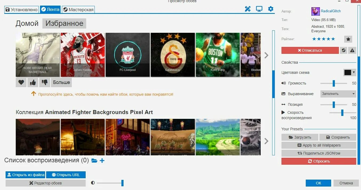Open the Kyrie Irving wallpaper thumbnail

point(218,55)
